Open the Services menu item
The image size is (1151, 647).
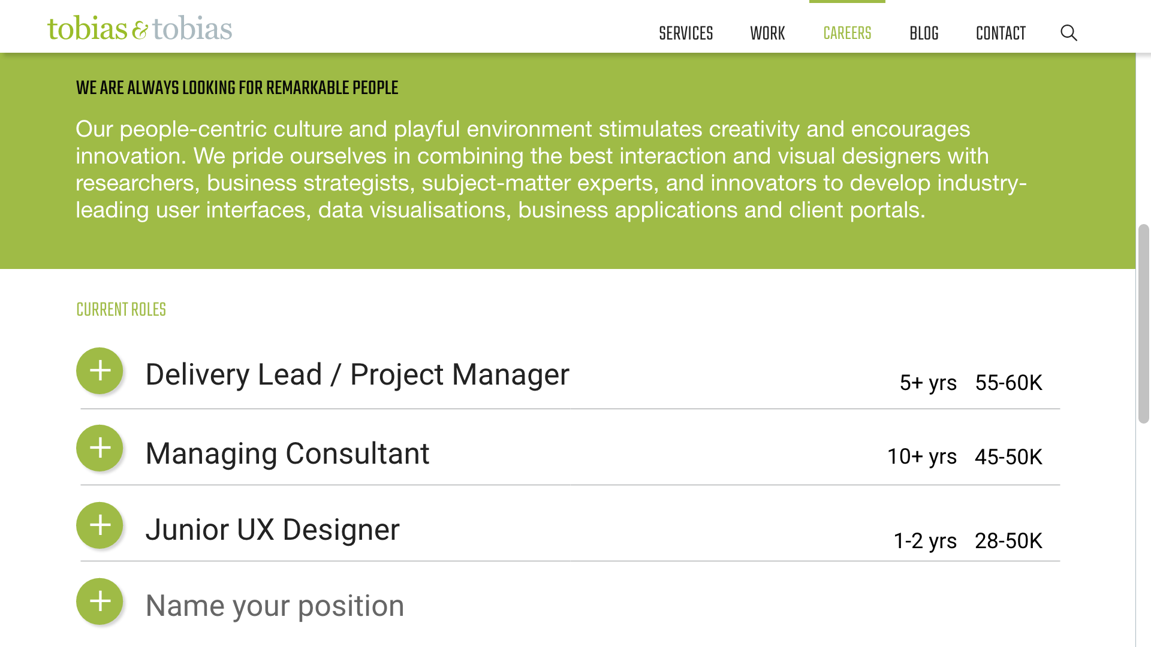pos(686,34)
